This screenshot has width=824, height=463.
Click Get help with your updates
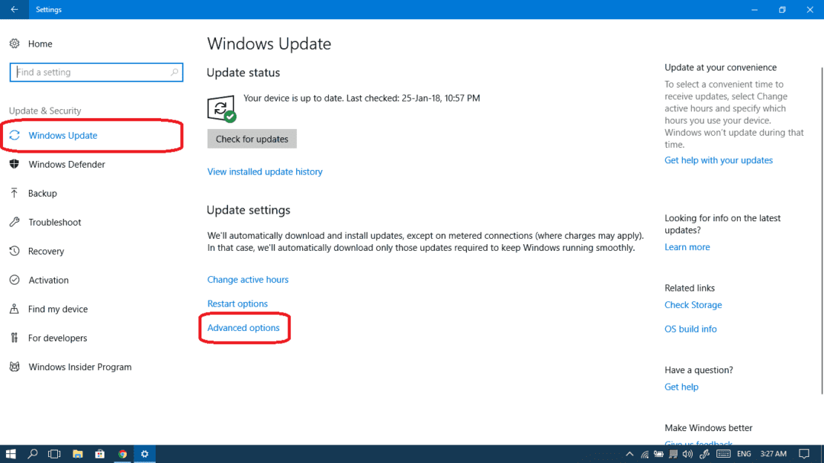pos(719,160)
